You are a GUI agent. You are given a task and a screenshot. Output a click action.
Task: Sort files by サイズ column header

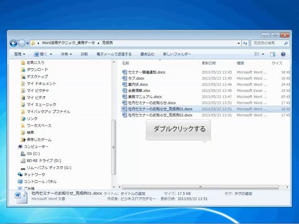277,63
